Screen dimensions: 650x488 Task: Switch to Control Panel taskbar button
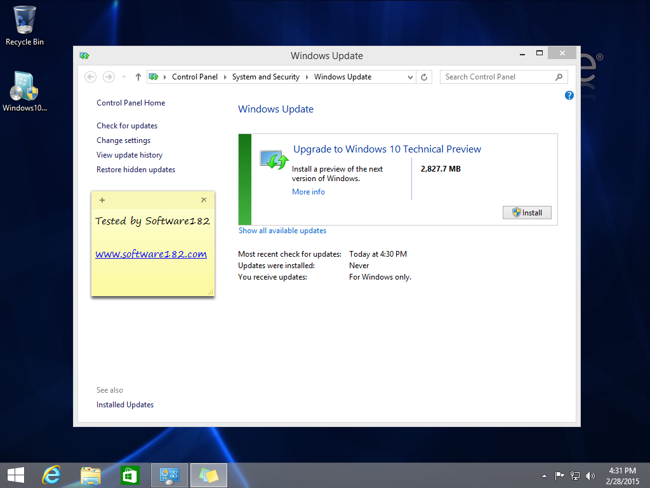pos(169,475)
